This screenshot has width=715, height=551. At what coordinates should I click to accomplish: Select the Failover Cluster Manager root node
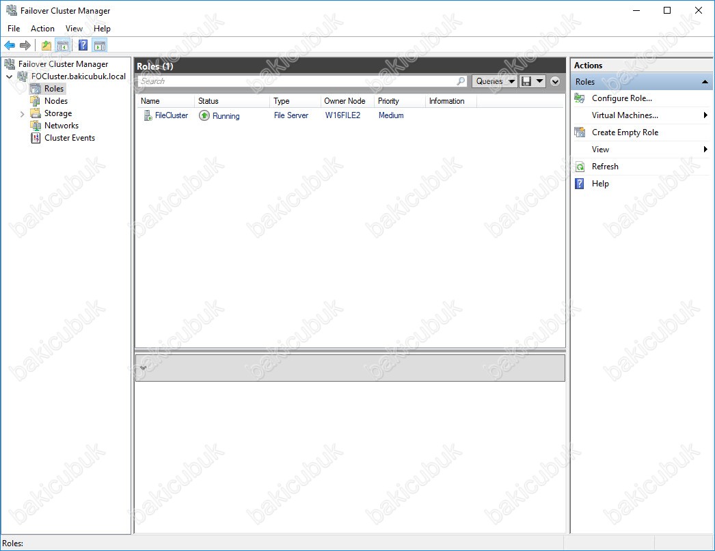[x=63, y=64]
